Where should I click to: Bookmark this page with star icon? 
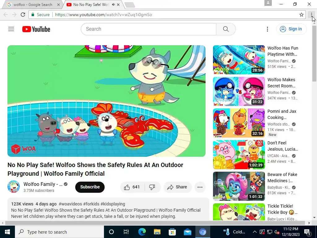click(301, 15)
